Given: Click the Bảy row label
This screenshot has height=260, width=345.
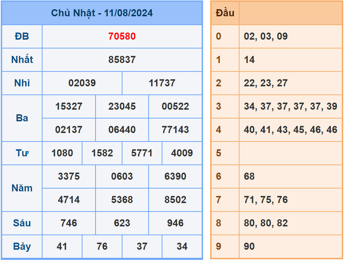Looking at the screenshot, I should [22, 246].
